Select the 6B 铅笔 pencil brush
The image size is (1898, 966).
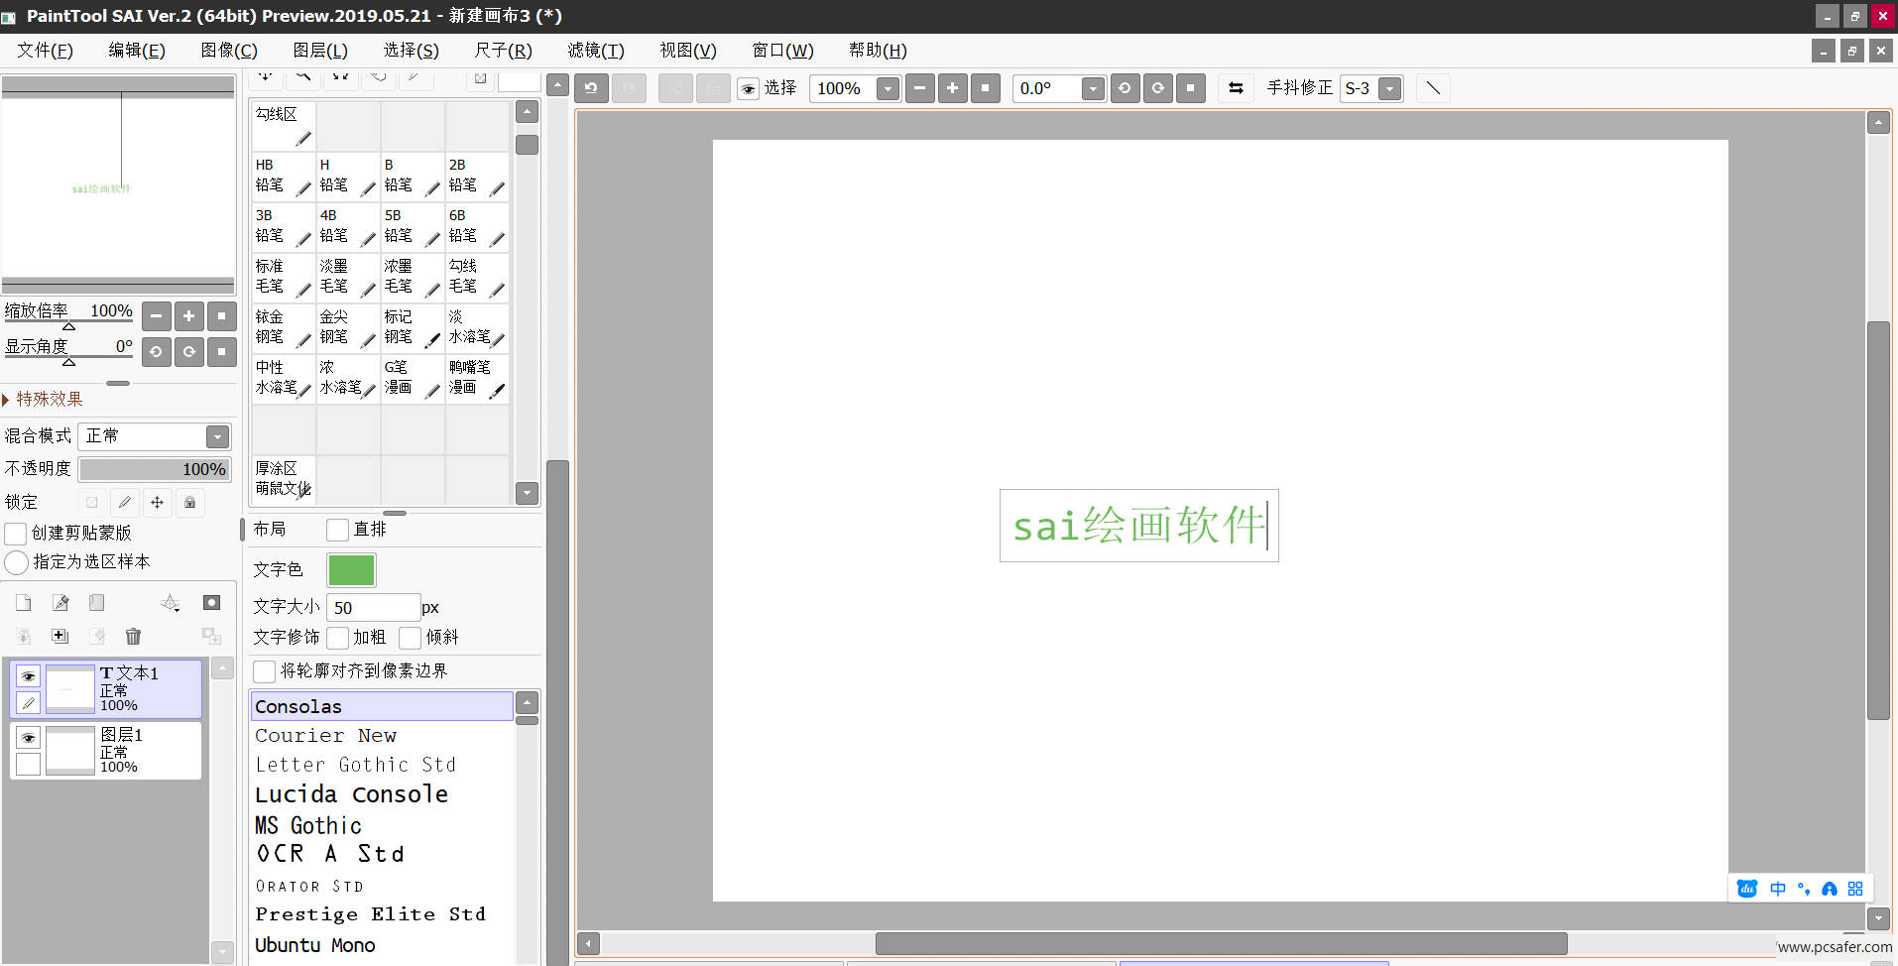[x=477, y=227]
